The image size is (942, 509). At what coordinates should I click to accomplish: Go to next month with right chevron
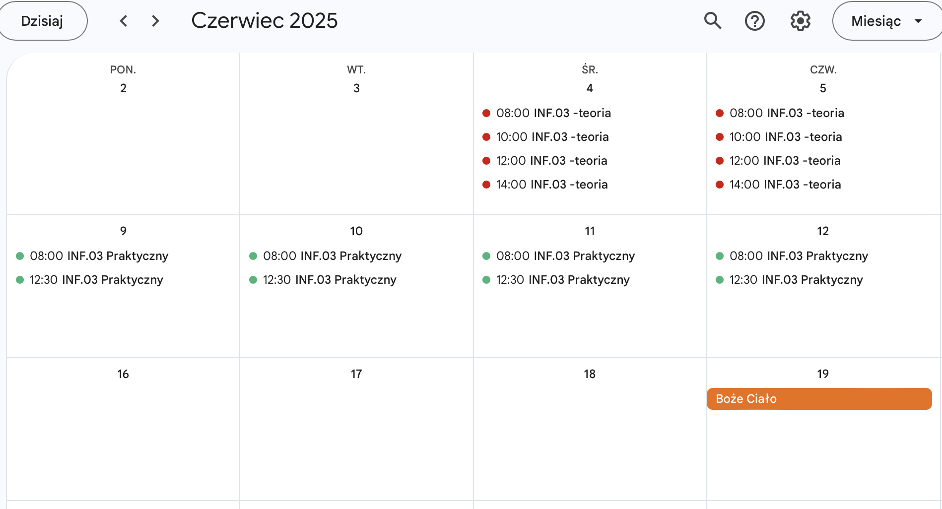tap(155, 21)
